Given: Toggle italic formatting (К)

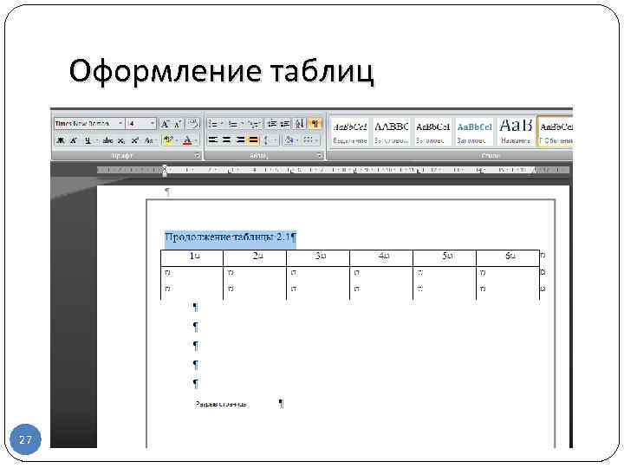Looking at the screenshot, I should (74, 140).
